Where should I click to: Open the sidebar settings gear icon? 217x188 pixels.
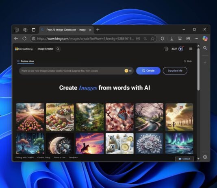click(205, 157)
